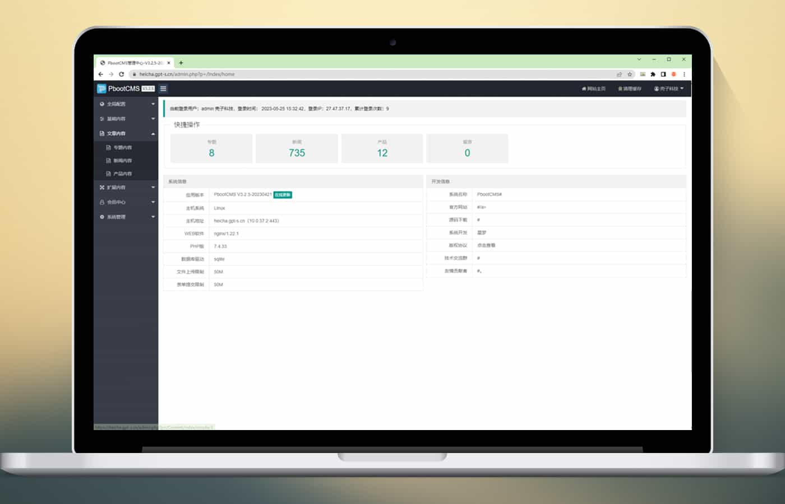This screenshot has width=785, height=504.
Task: Bookmark the page with the star icon
Action: click(630, 74)
